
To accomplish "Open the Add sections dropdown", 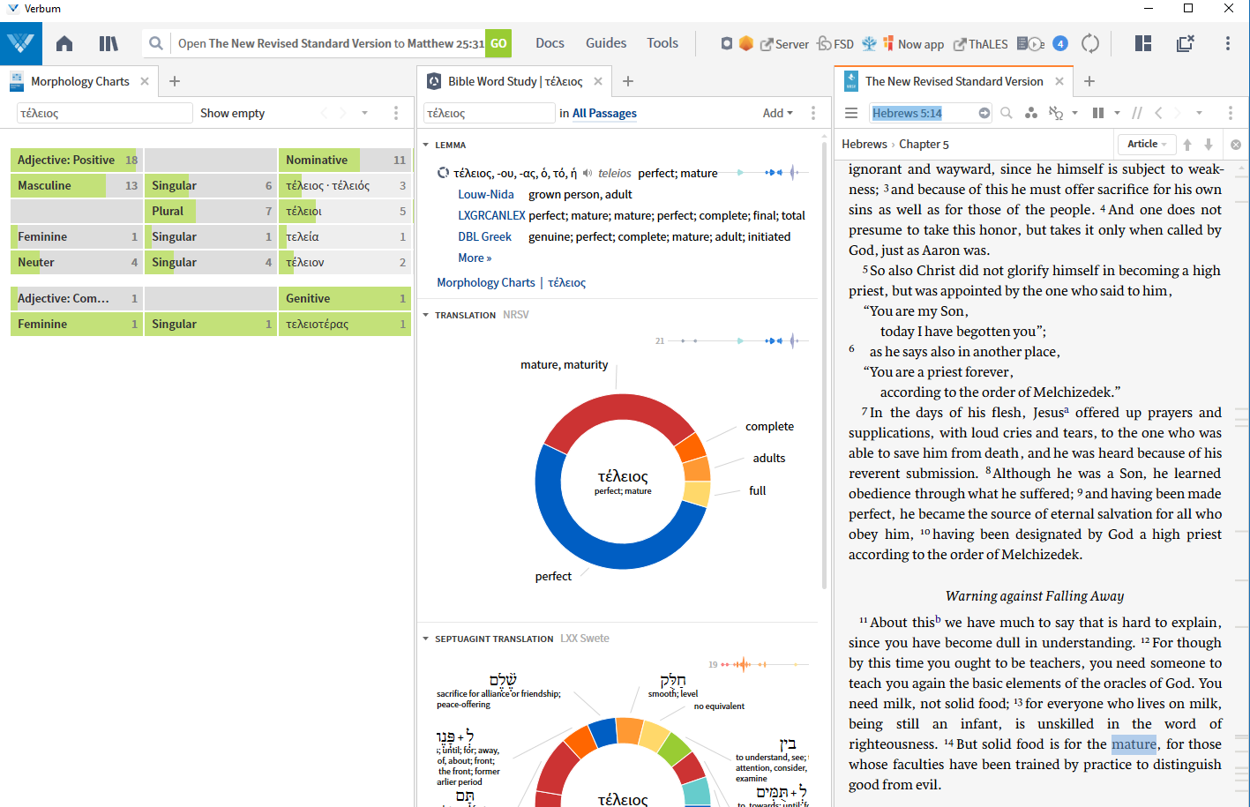I will coord(777,113).
